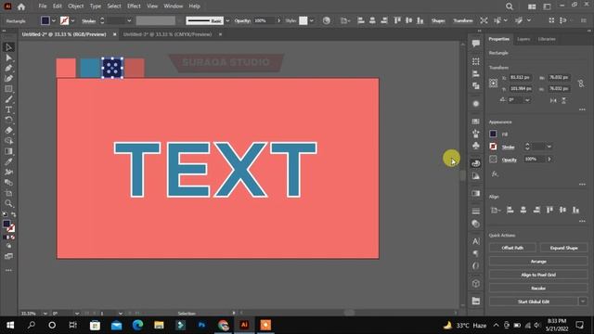Open Windows Start menu

click(x=10, y=325)
